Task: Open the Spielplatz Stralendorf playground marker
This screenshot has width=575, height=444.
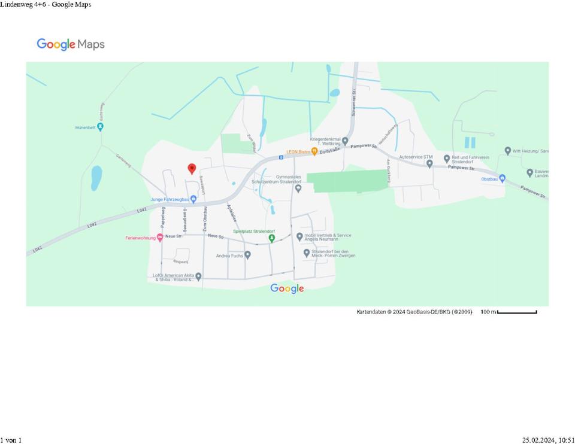Action: pos(271,238)
